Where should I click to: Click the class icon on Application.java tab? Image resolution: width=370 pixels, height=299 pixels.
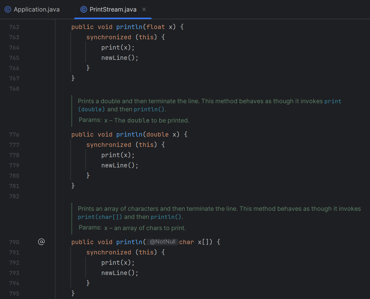[x=8, y=9]
